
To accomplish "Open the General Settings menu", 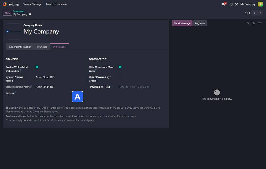I will coord(32,4).
